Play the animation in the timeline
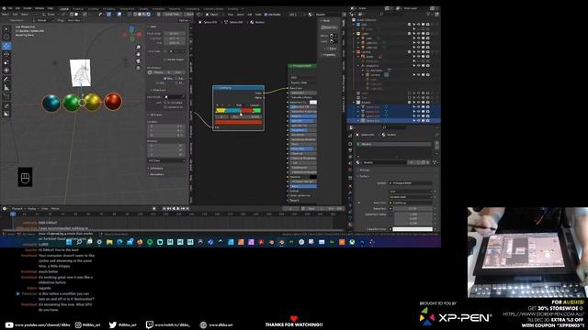The image size is (588, 330). 177,208
